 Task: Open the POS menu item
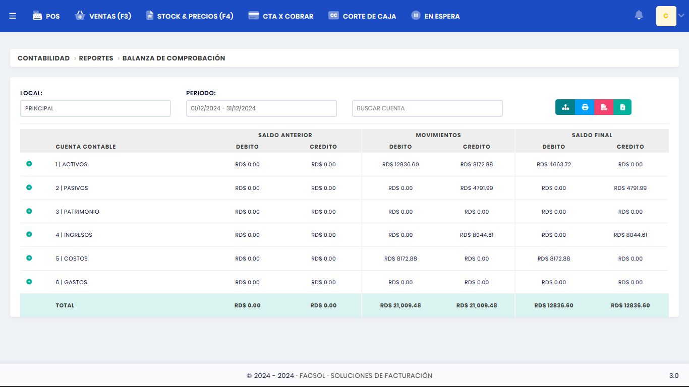coord(46,16)
